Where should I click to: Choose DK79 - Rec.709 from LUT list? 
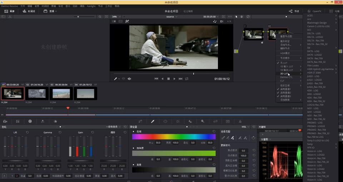314,59
